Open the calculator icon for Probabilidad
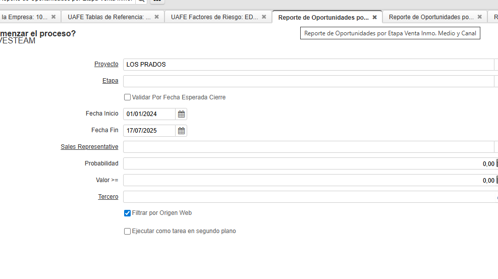 496,163
